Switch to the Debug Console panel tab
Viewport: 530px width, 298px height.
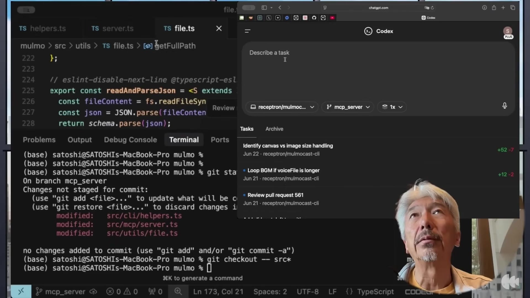(130, 140)
